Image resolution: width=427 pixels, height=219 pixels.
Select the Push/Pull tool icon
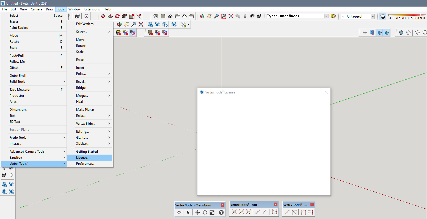[110, 16]
